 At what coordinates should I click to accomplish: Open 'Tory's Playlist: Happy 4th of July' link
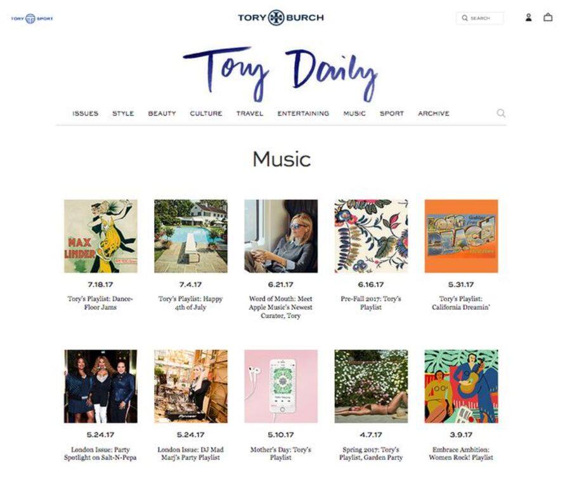point(190,303)
